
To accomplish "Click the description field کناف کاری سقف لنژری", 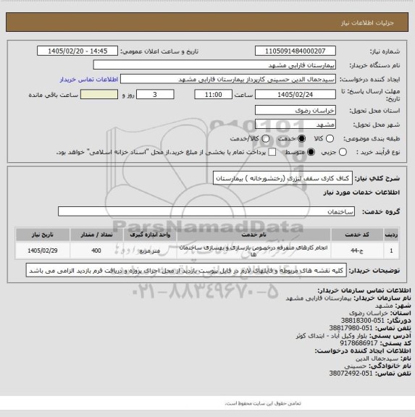I will (x=282, y=178).
